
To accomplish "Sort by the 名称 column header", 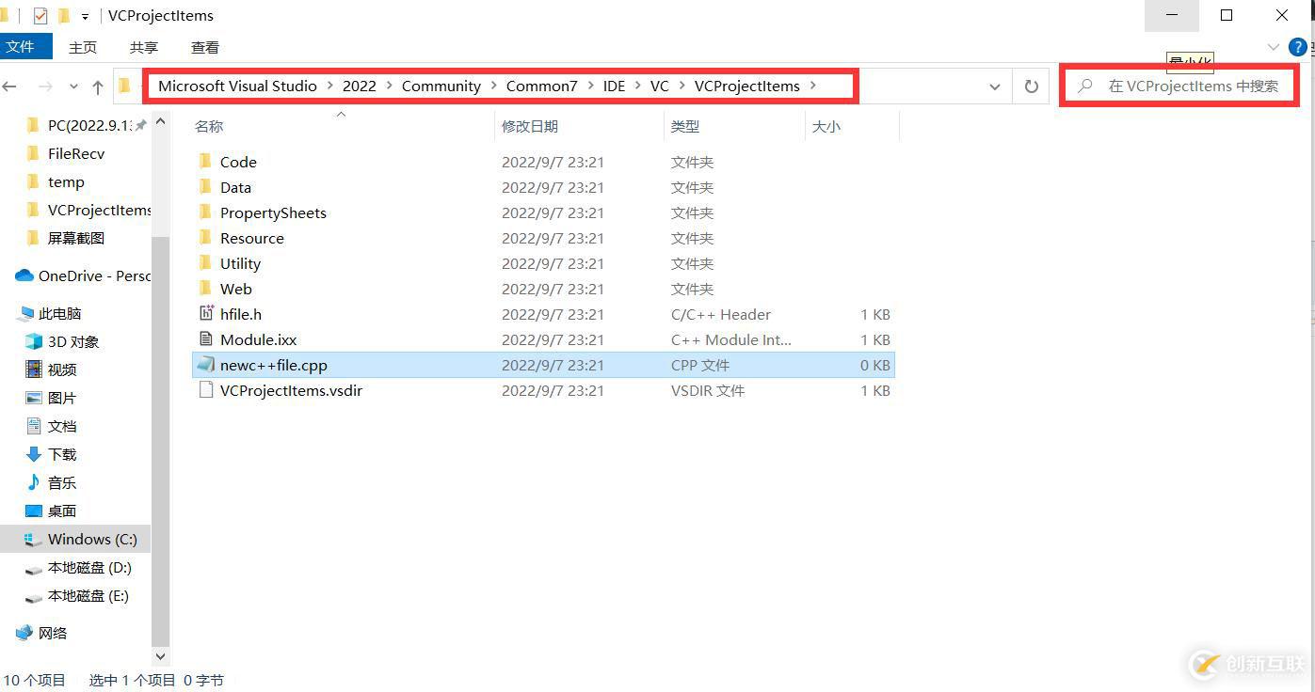I will coord(209,126).
